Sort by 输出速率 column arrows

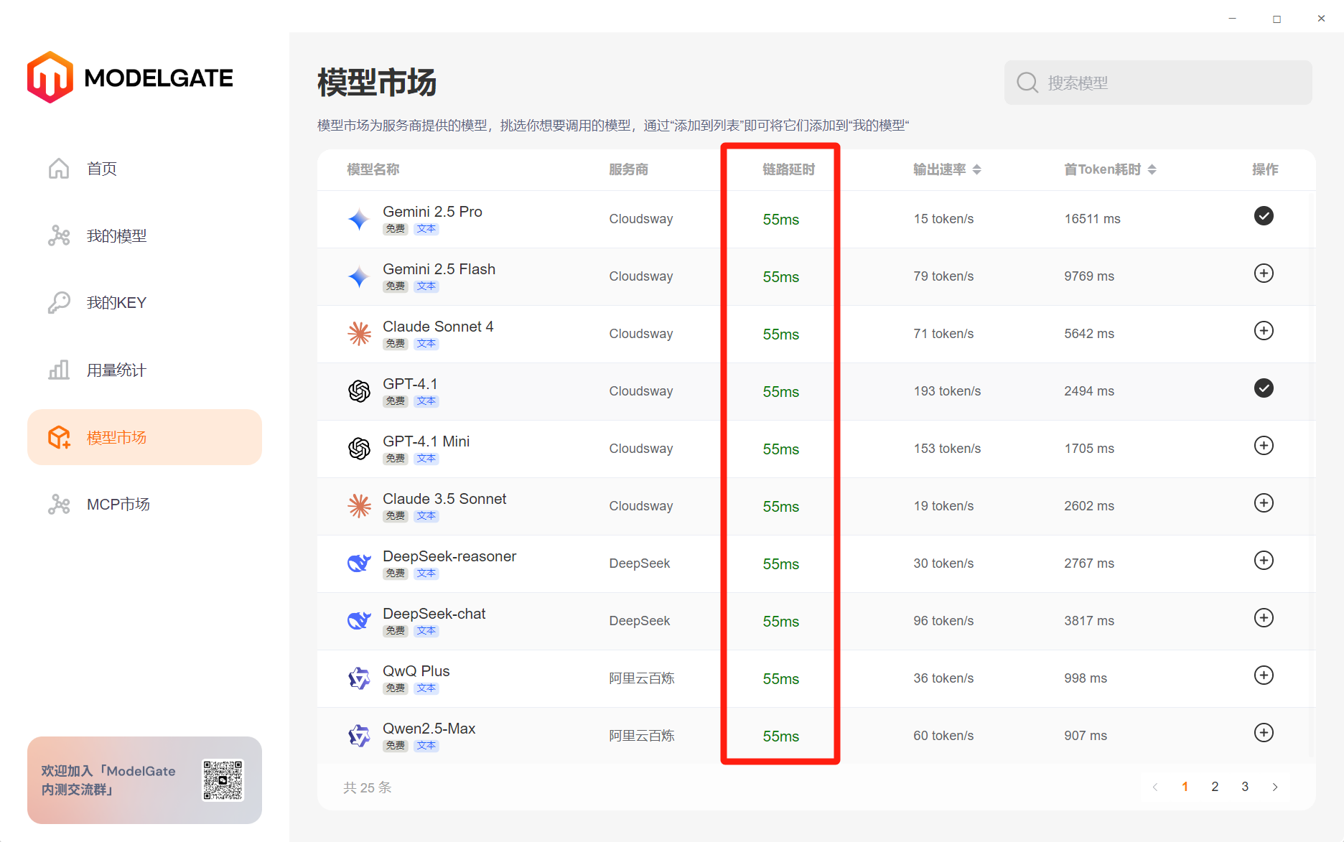[x=977, y=169]
